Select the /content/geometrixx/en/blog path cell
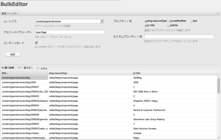The image size is (221, 140). pos(24,78)
